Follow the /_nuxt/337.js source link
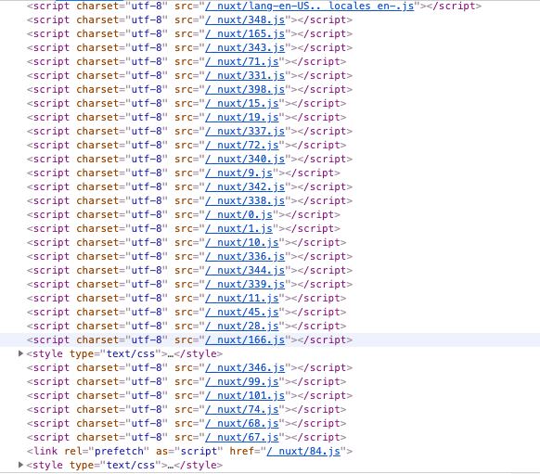 (245, 131)
